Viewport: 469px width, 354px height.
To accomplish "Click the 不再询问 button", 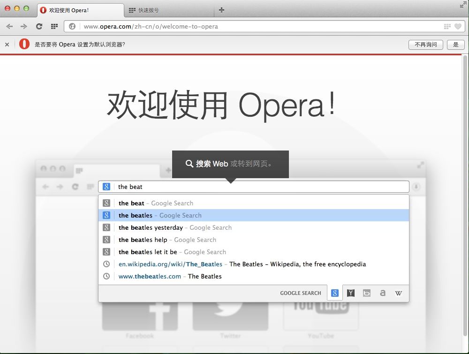I will [425, 45].
